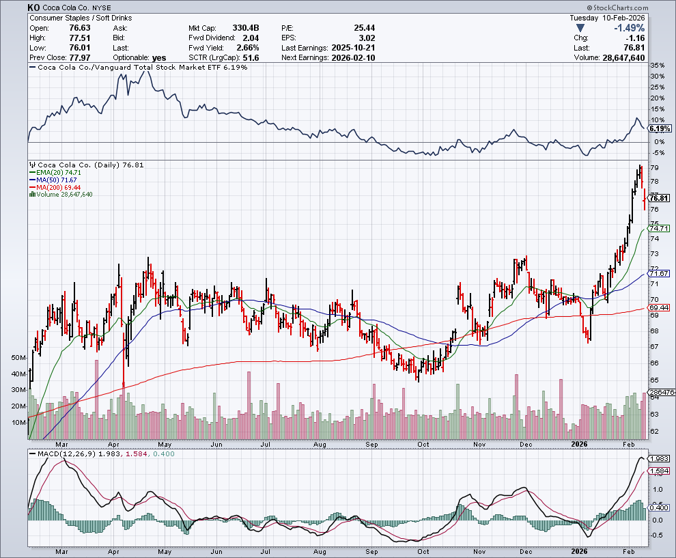Click the volume bars icon in legend

[32, 195]
